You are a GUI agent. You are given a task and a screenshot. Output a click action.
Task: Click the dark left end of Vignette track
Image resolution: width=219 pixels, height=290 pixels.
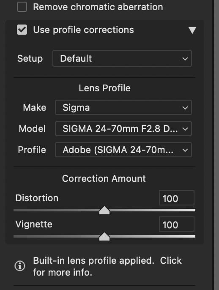pos(19,237)
